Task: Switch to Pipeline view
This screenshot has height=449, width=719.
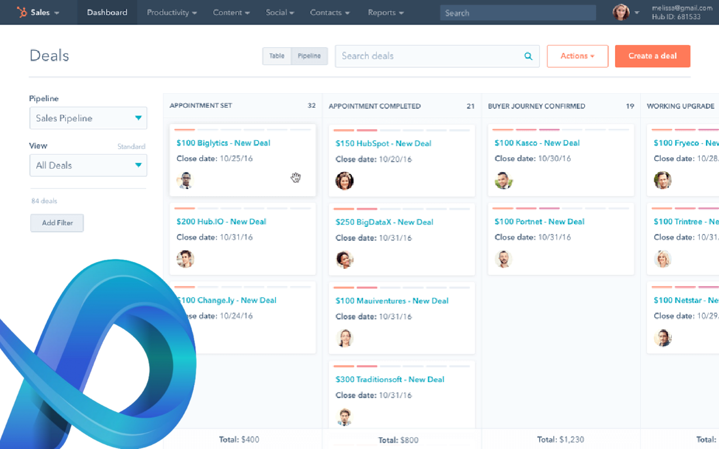Action: (310, 56)
